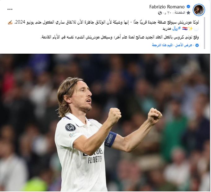Open Fabrizio Romano's circular profile picture
This screenshot has height=192, width=211.
[x=199, y=10]
